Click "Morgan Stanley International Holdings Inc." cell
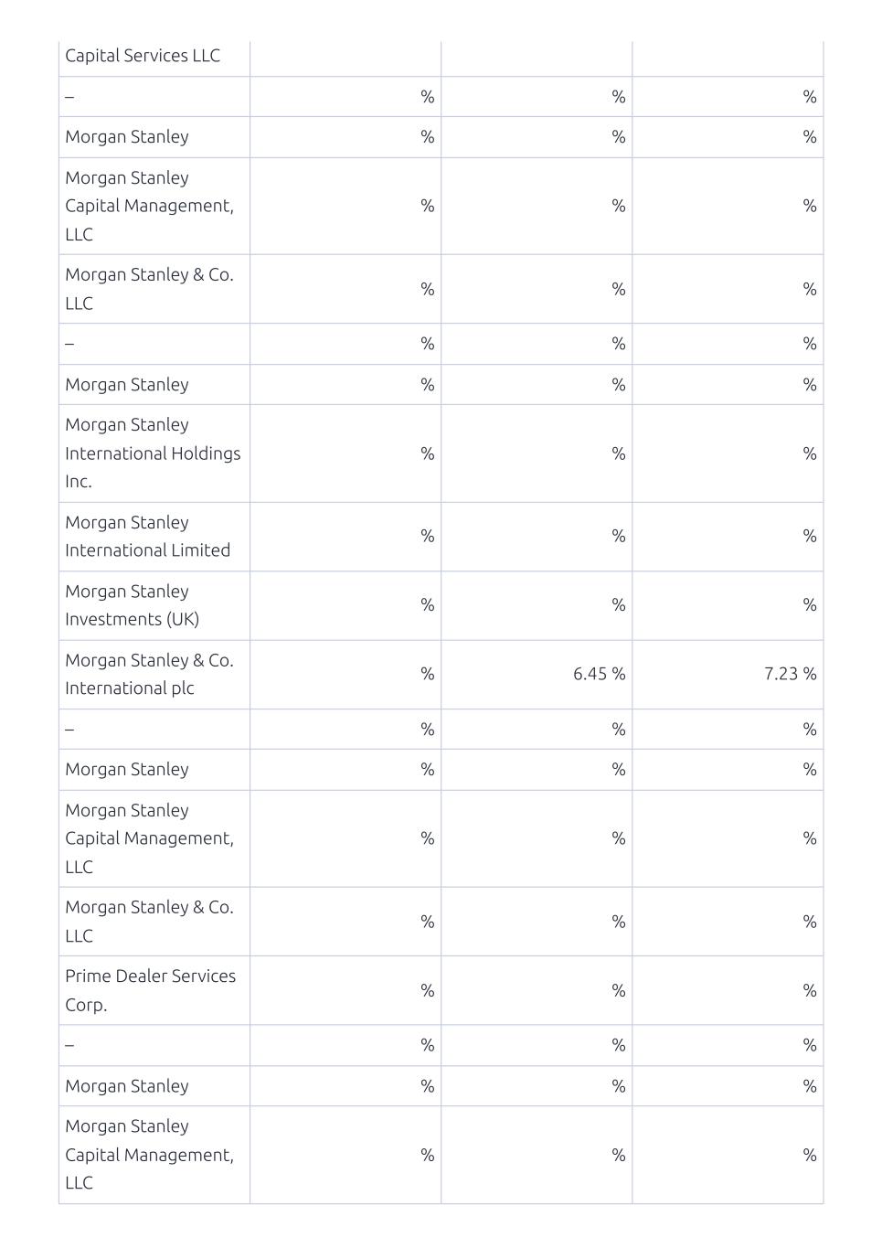 (x=154, y=453)
